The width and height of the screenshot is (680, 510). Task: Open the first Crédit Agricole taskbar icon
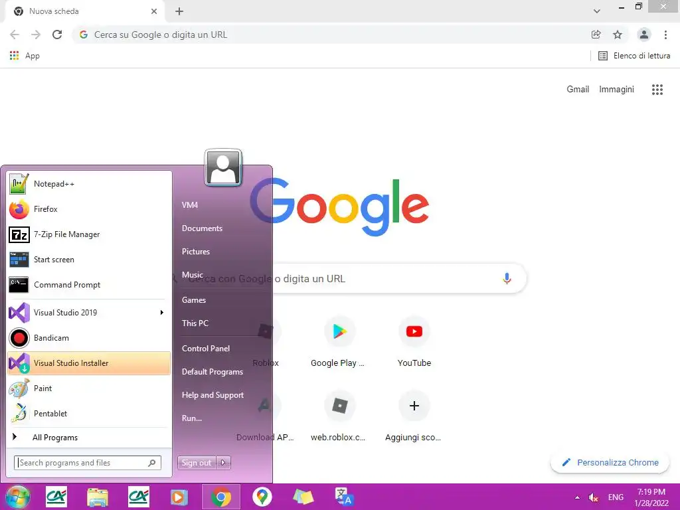[56, 497]
